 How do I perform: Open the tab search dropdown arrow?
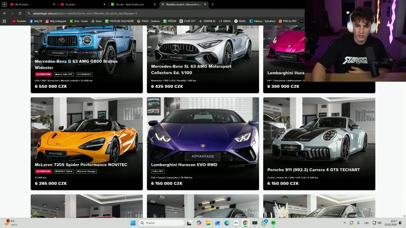coord(4,4)
